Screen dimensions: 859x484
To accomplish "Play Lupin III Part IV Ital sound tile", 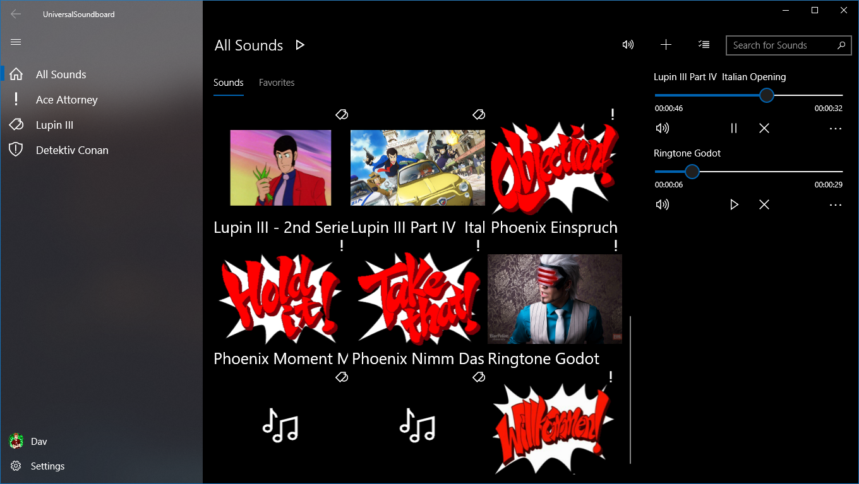I will (x=417, y=168).
